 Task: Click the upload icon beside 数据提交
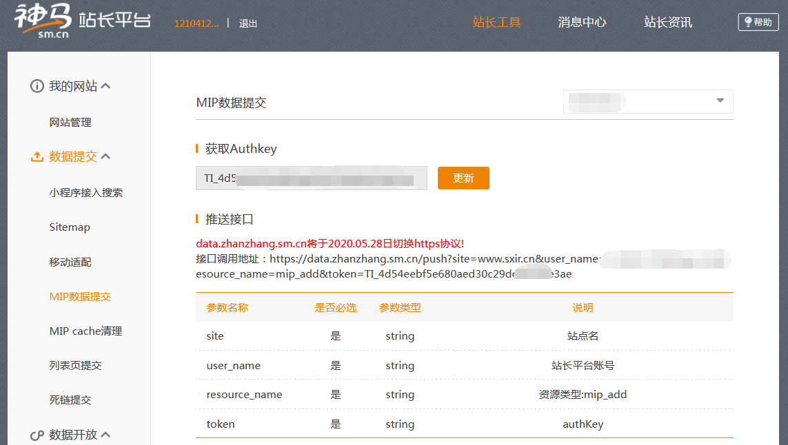(37, 157)
